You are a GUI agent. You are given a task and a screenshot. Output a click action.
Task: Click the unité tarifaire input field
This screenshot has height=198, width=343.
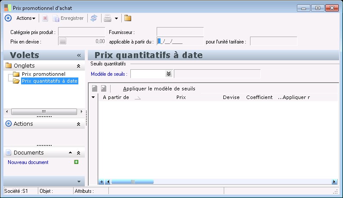click(273, 41)
